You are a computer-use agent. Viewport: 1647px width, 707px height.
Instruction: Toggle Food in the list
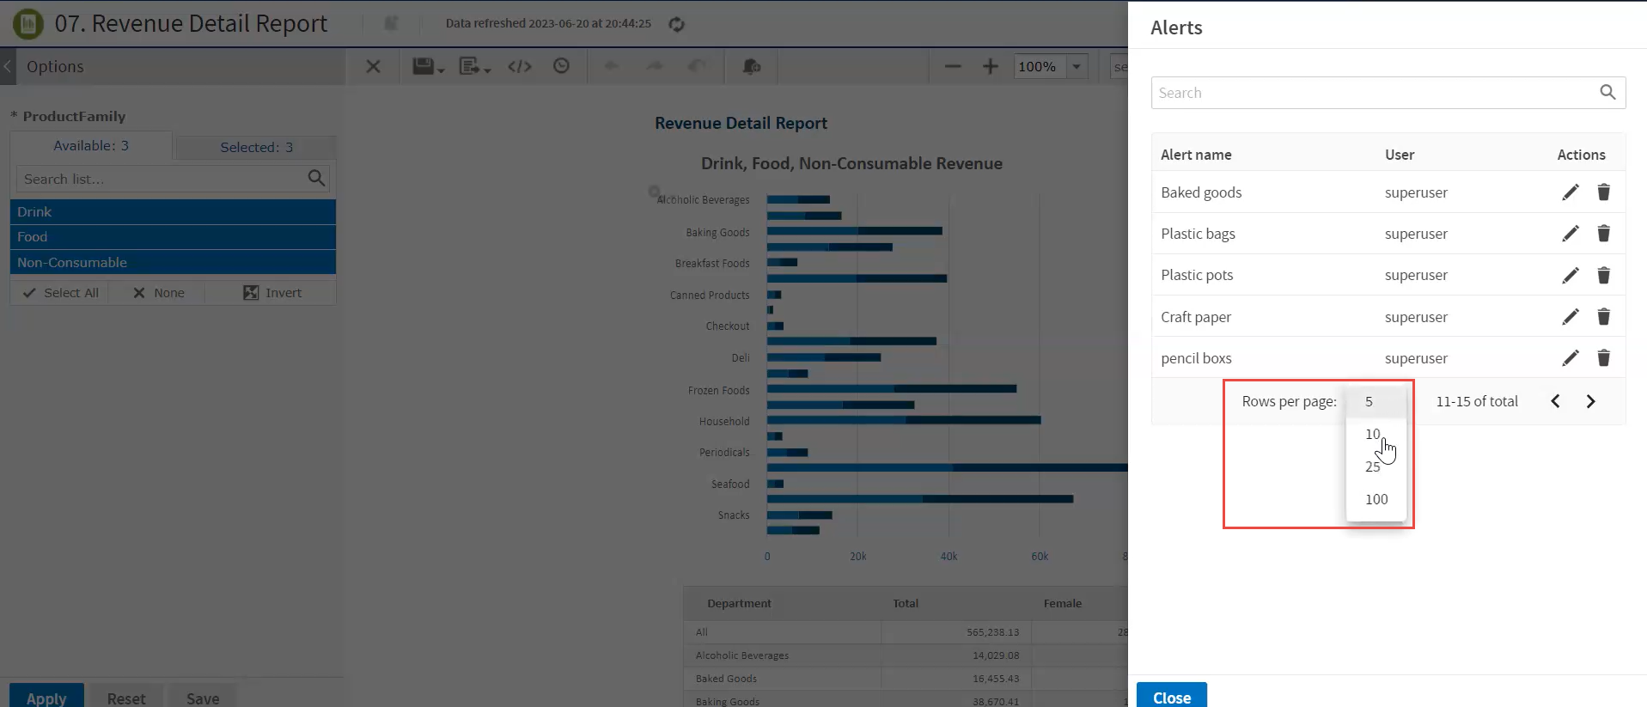(x=173, y=237)
